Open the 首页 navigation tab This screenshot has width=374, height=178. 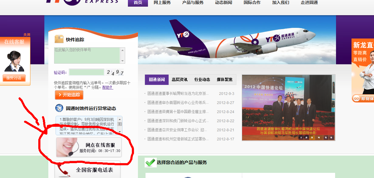pyautogui.click(x=138, y=3)
